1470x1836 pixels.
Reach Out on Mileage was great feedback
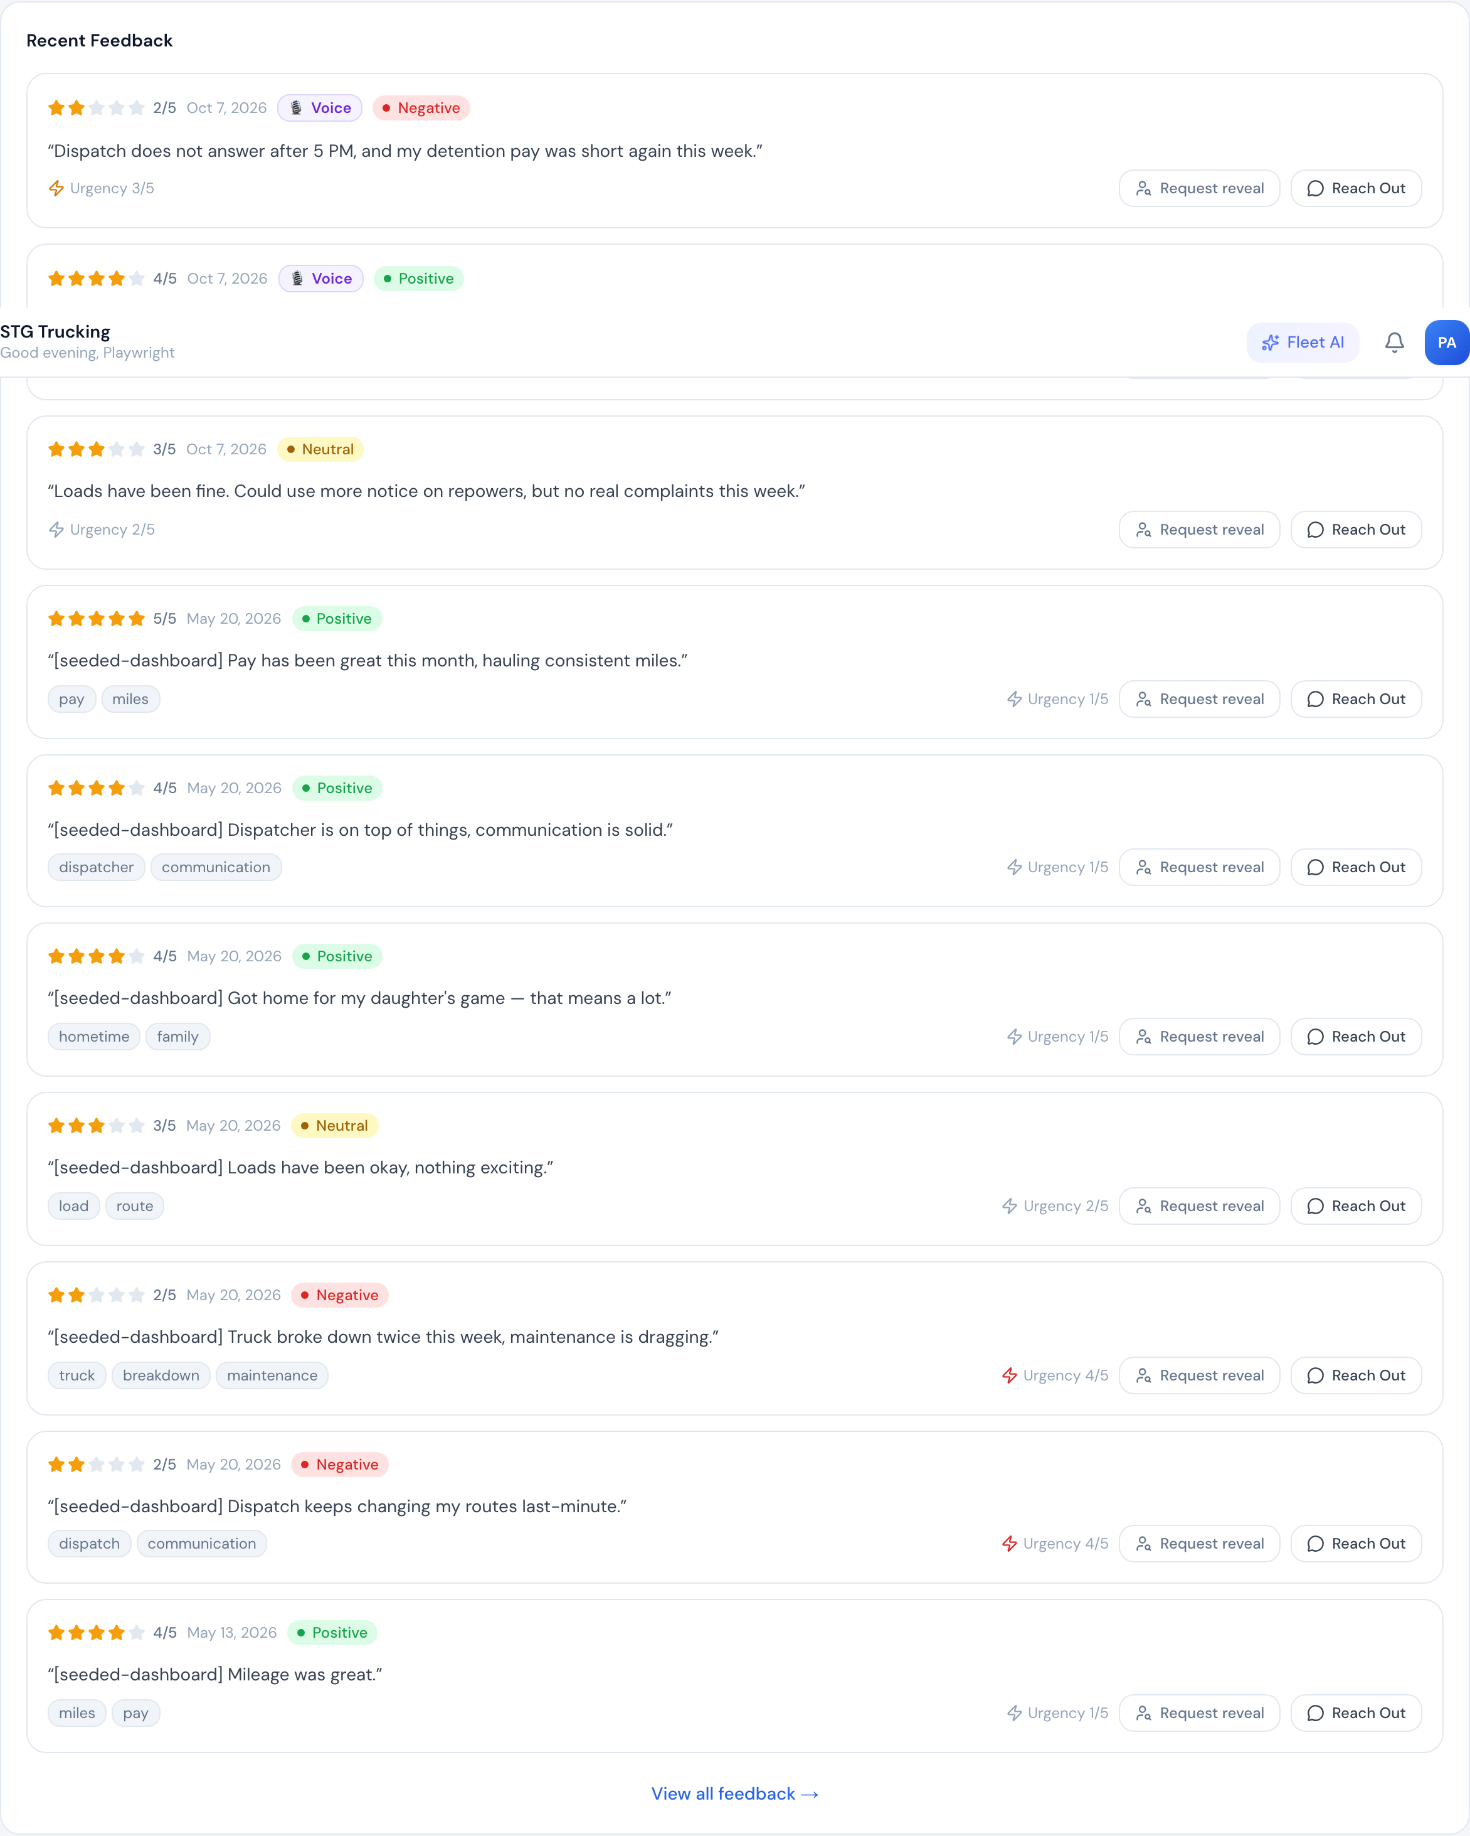pyautogui.click(x=1356, y=1714)
